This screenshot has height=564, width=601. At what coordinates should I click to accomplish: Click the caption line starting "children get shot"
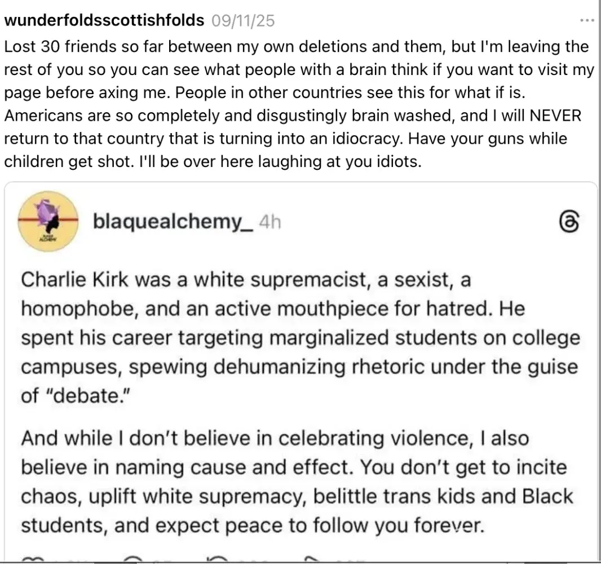click(x=213, y=161)
